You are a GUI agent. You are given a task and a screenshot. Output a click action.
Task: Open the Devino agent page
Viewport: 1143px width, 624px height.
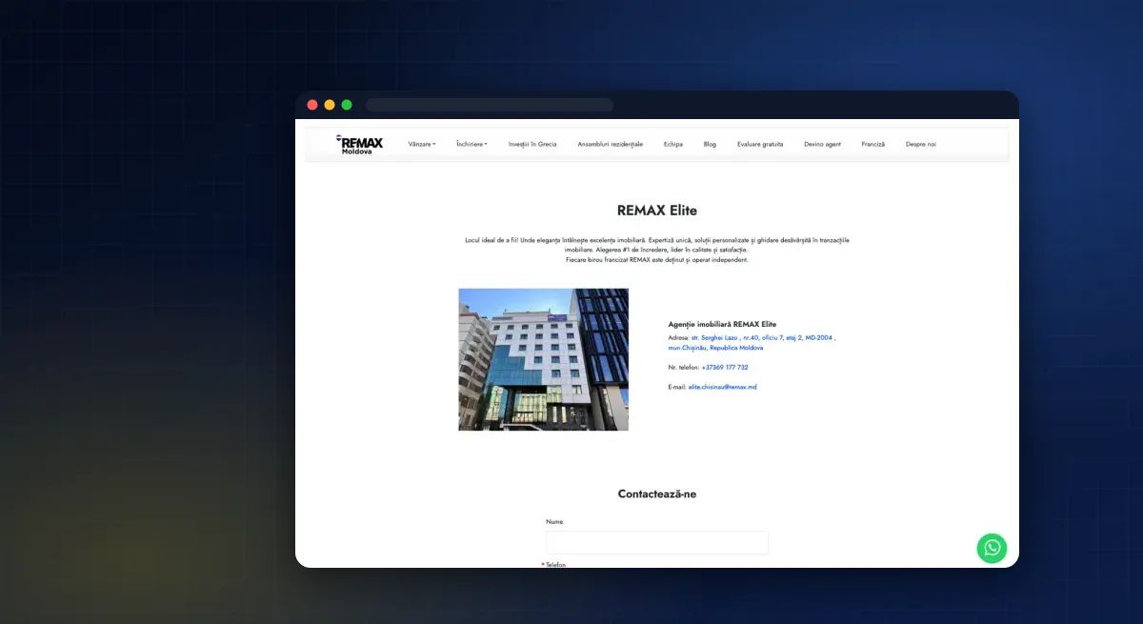pyautogui.click(x=822, y=145)
